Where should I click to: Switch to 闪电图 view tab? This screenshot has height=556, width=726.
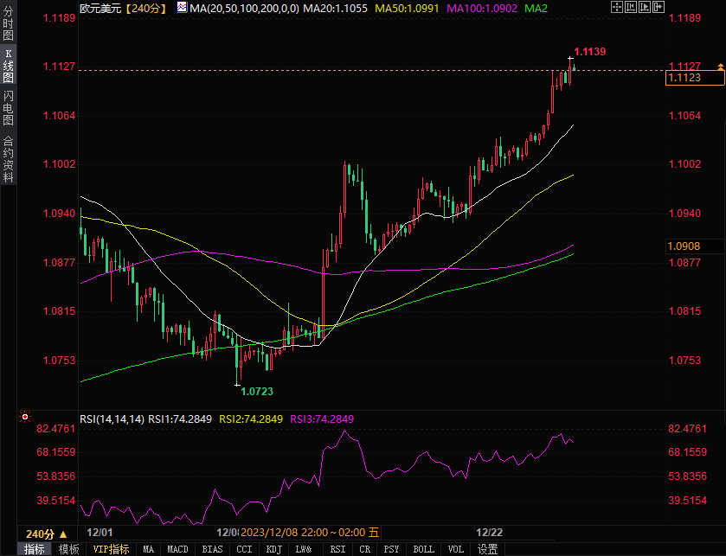[8, 108]
